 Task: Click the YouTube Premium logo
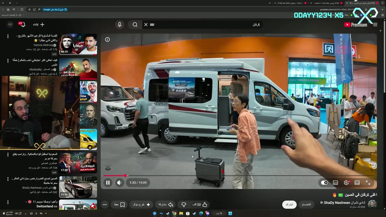pos(356,25)
